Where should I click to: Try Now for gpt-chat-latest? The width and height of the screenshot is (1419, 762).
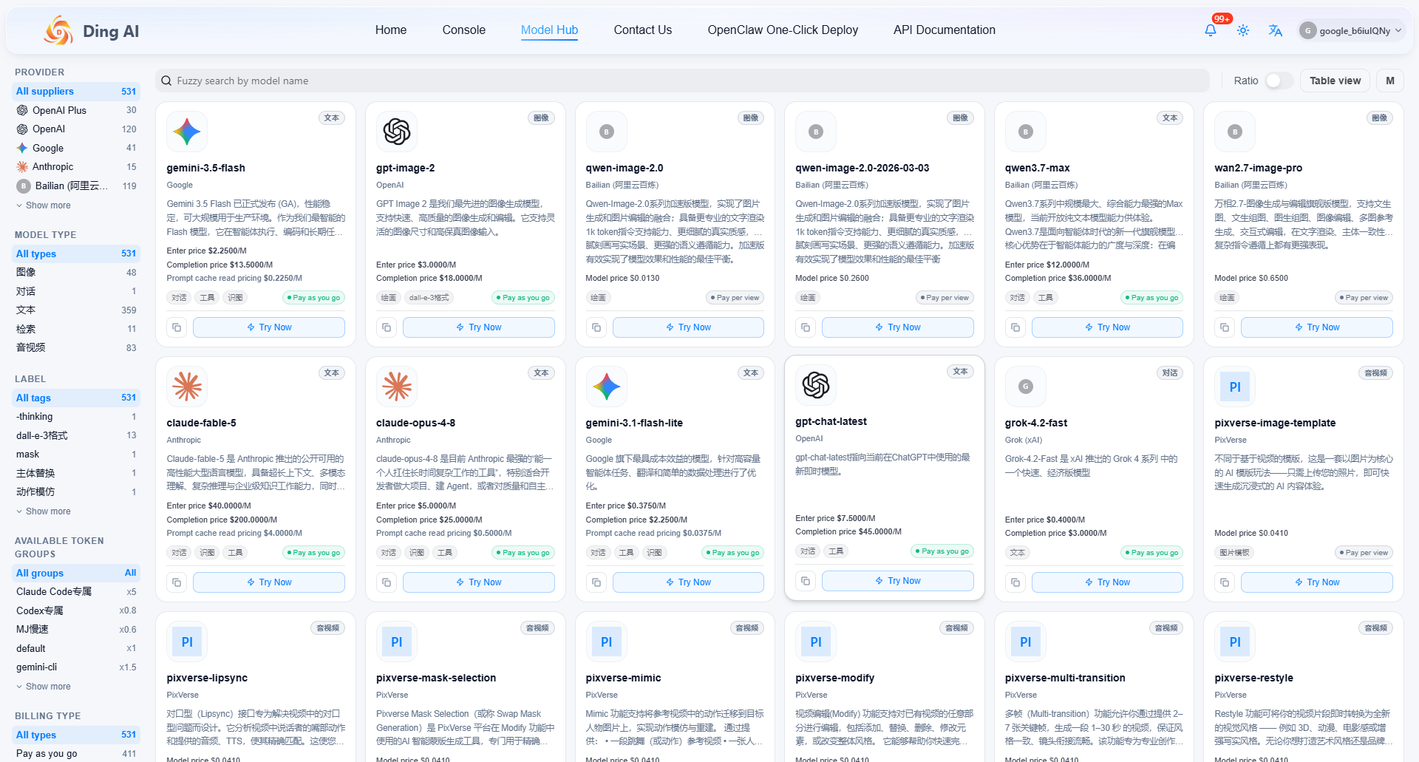click(898, 581)
